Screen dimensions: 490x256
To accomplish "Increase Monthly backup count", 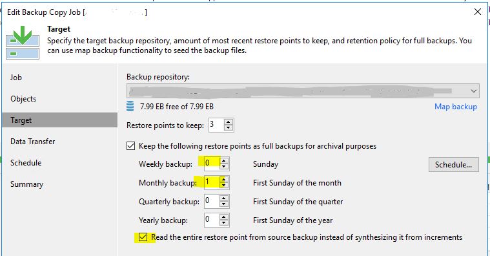I will pos(224,180).
